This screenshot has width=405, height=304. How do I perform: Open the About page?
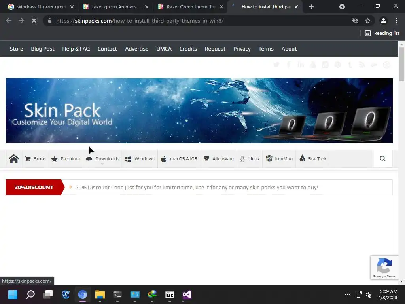(x=289, y=49)
